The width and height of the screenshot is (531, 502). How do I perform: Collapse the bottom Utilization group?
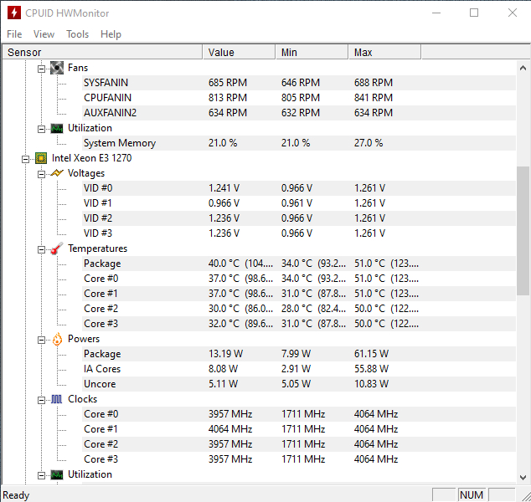pyautogui.click(x=41, y=475)
